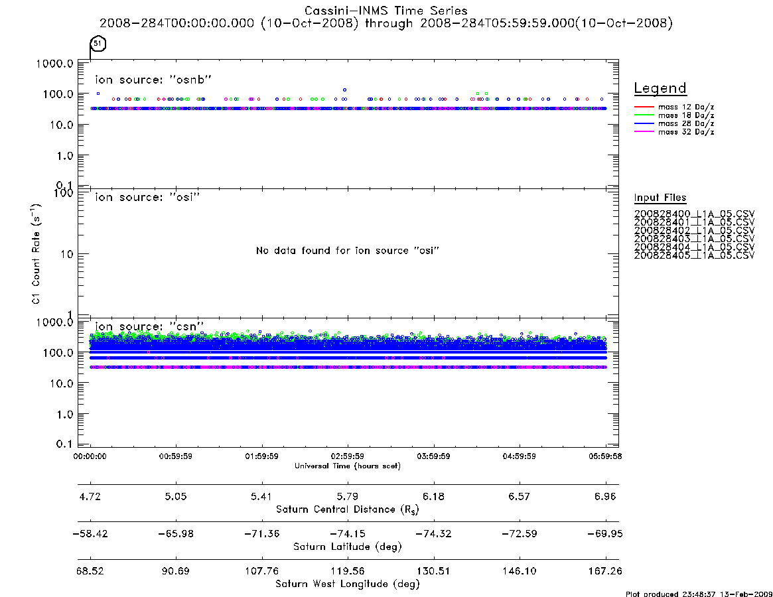Screen dimensions: 773x597
Task: Click the 4.72 central distance value
Action: [90, 496]
